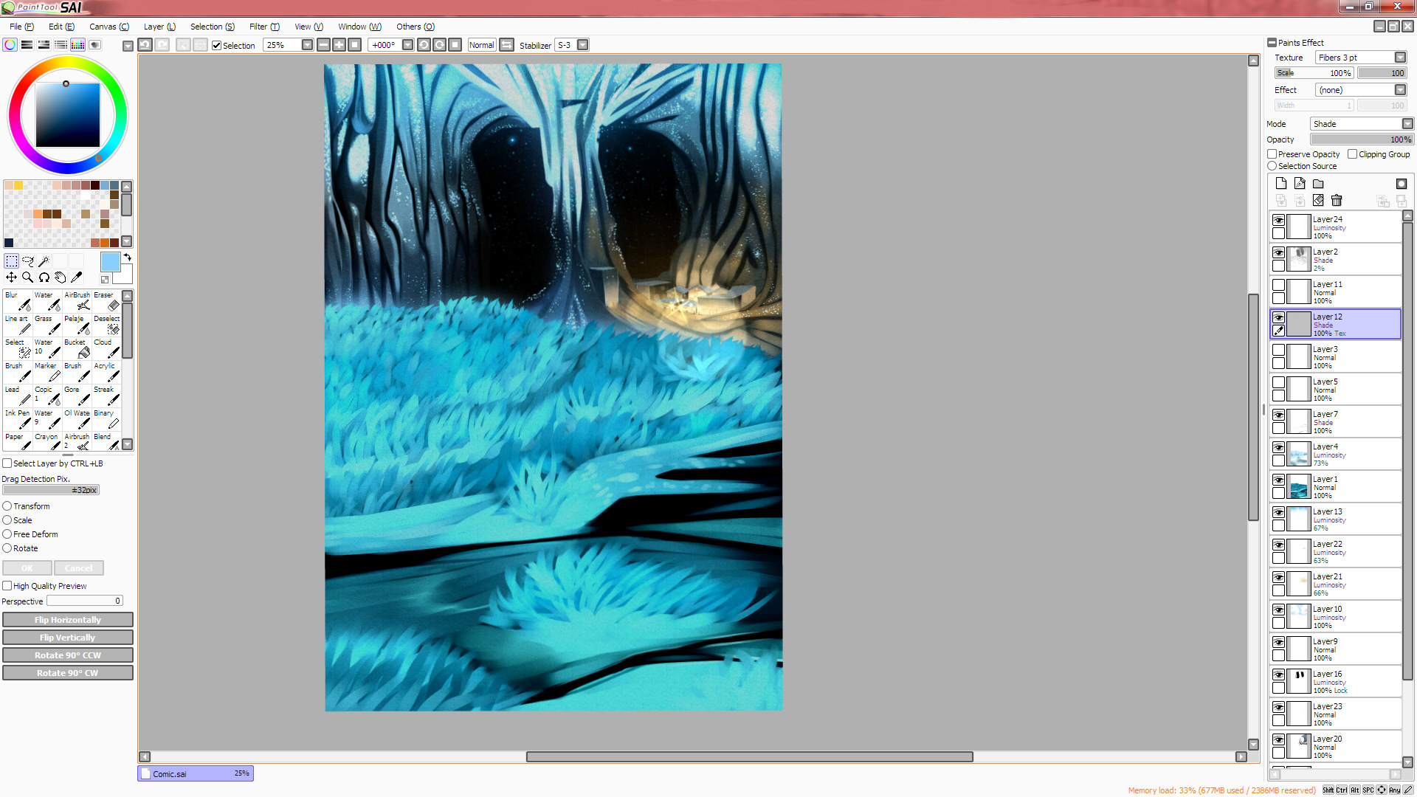Select the Bucket fill tool
This screenshot has height=797, width=1417.
point(77,348)
